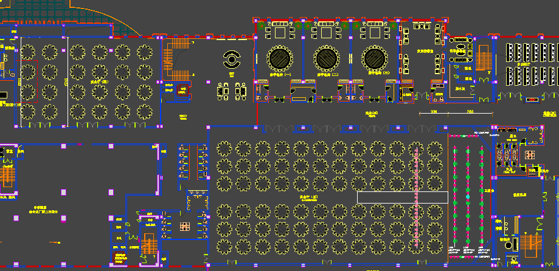Image resolution: width=559 pixels, height=271 pixels.
Task: Select the left sofa set below reception desk
Action: pyautogui.click(x=224, y=91)
